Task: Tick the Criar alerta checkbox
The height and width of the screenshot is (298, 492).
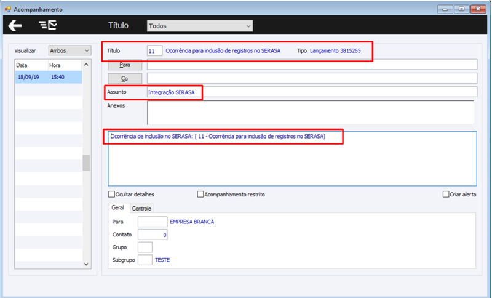Action: point(446,195)
